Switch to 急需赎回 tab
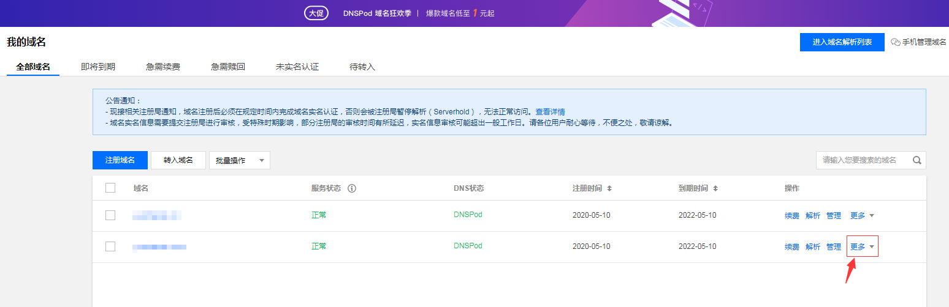This screenshot has width=949, height=307. (228, 67)
